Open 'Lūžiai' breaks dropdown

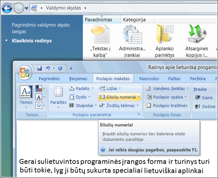click(x=110, y=88)
